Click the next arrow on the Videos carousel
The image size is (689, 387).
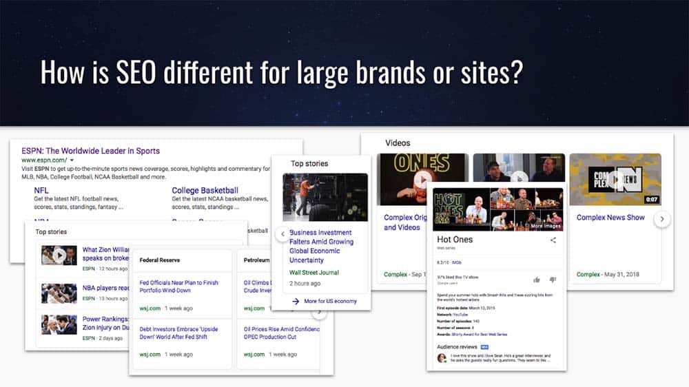[661, 219]
